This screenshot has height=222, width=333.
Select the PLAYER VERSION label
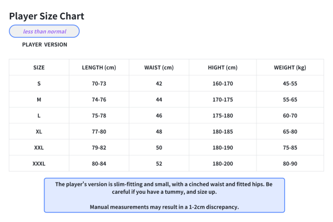click(x=44, y=44)
